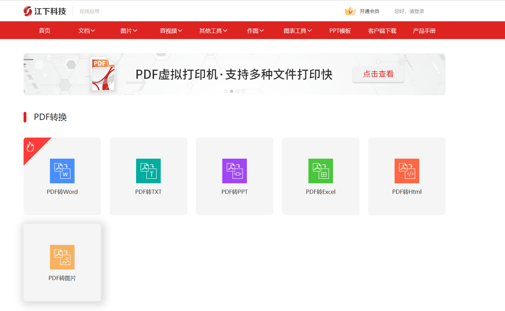The height and width of the screenshot is (311, 505).
Task: Open PPT模板 in navigation bar
Action: click(340, 31)
